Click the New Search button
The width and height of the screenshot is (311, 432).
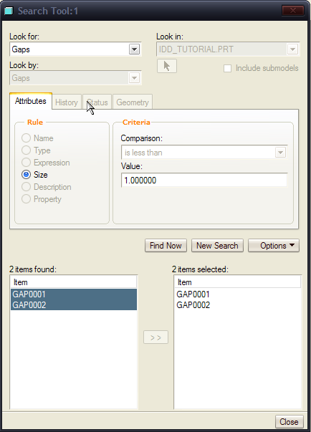click(217, 246)
